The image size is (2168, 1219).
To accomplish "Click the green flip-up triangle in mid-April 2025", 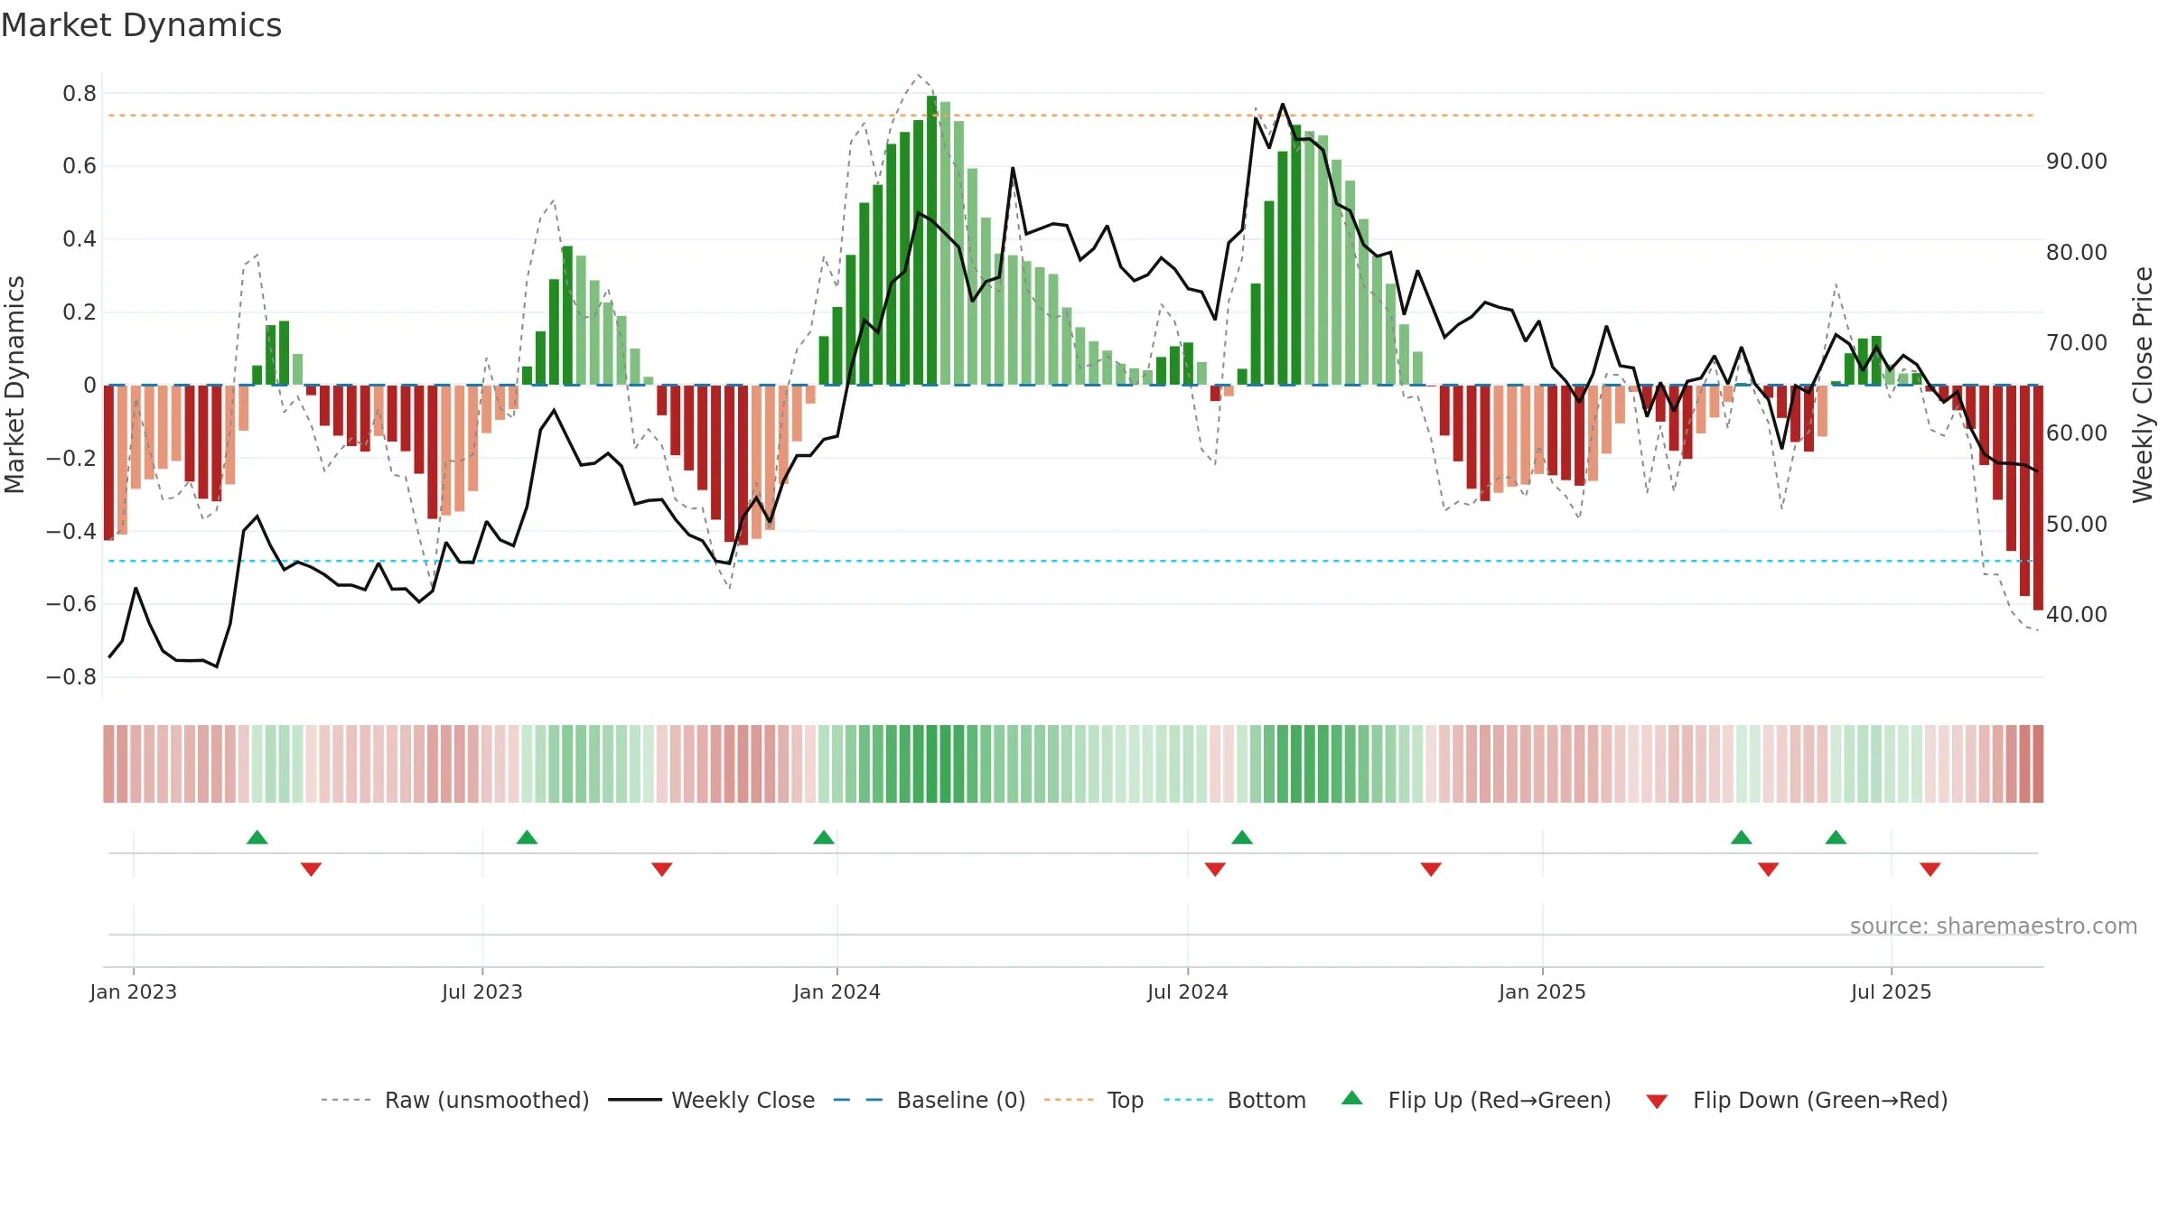I will tap(1742, 837).
